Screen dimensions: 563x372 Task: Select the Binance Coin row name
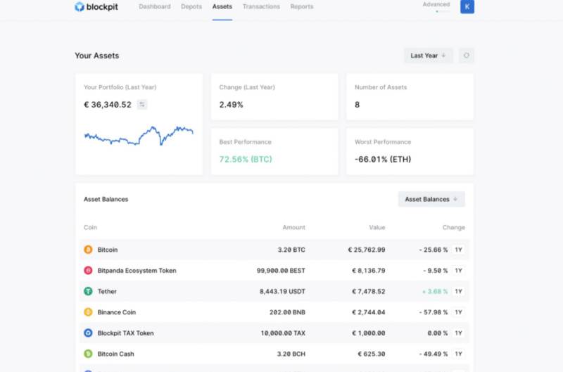[x=117, y=312]
